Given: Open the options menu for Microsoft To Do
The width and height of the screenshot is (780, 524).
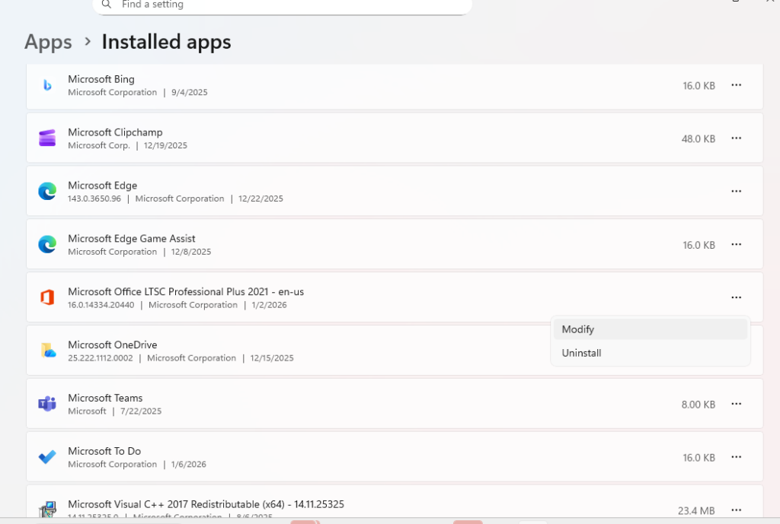Looking at the screenshot, I should [x=736, y=456].
